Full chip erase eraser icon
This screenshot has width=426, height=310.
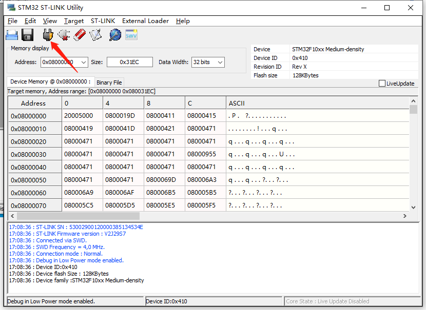(80, 35)
